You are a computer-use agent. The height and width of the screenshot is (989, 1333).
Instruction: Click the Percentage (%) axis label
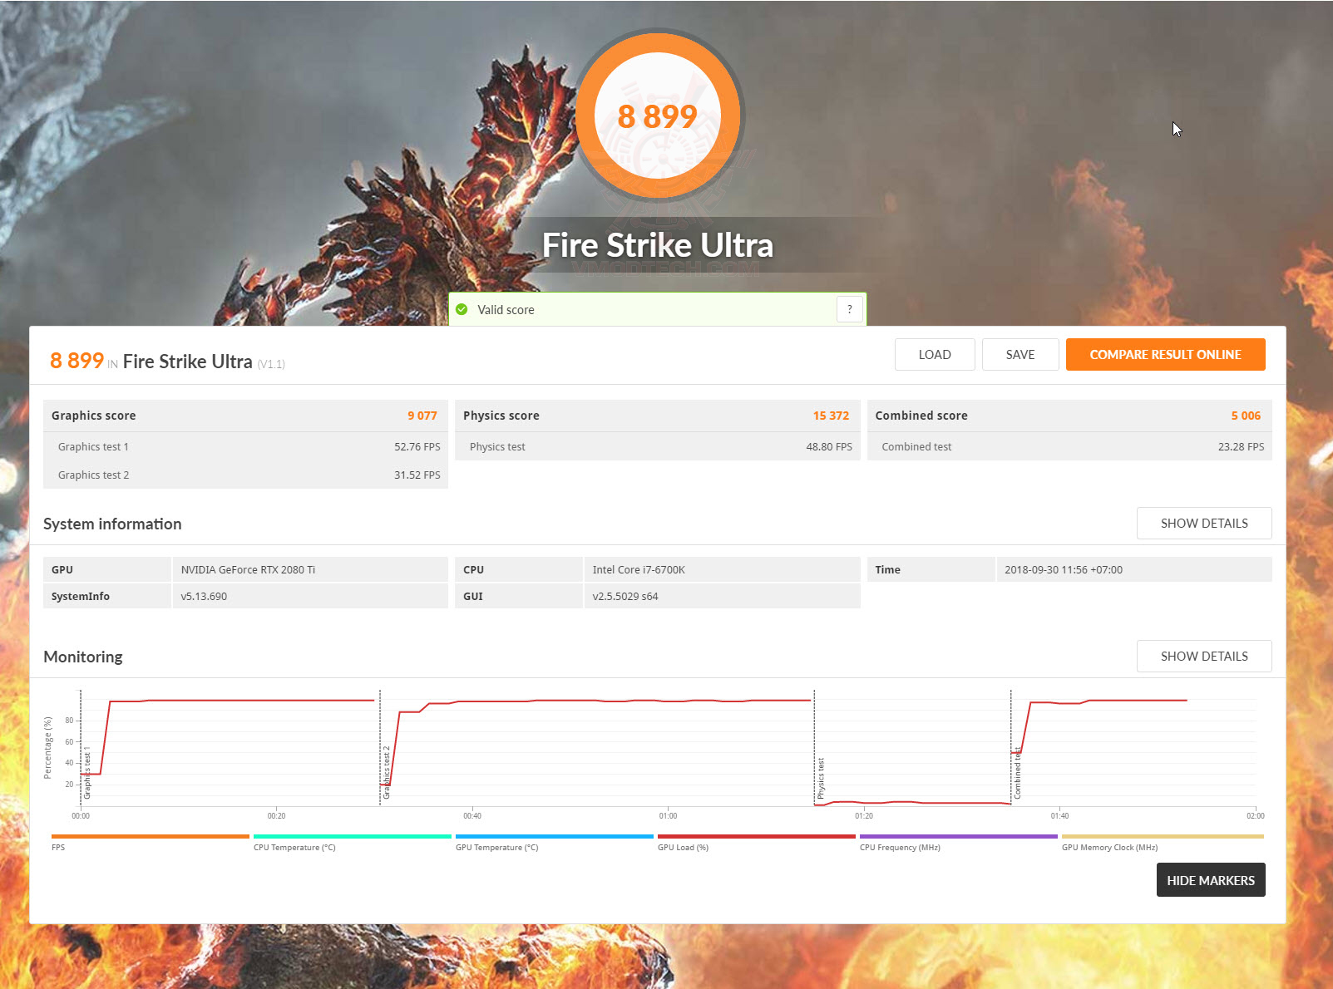(48, 747)
